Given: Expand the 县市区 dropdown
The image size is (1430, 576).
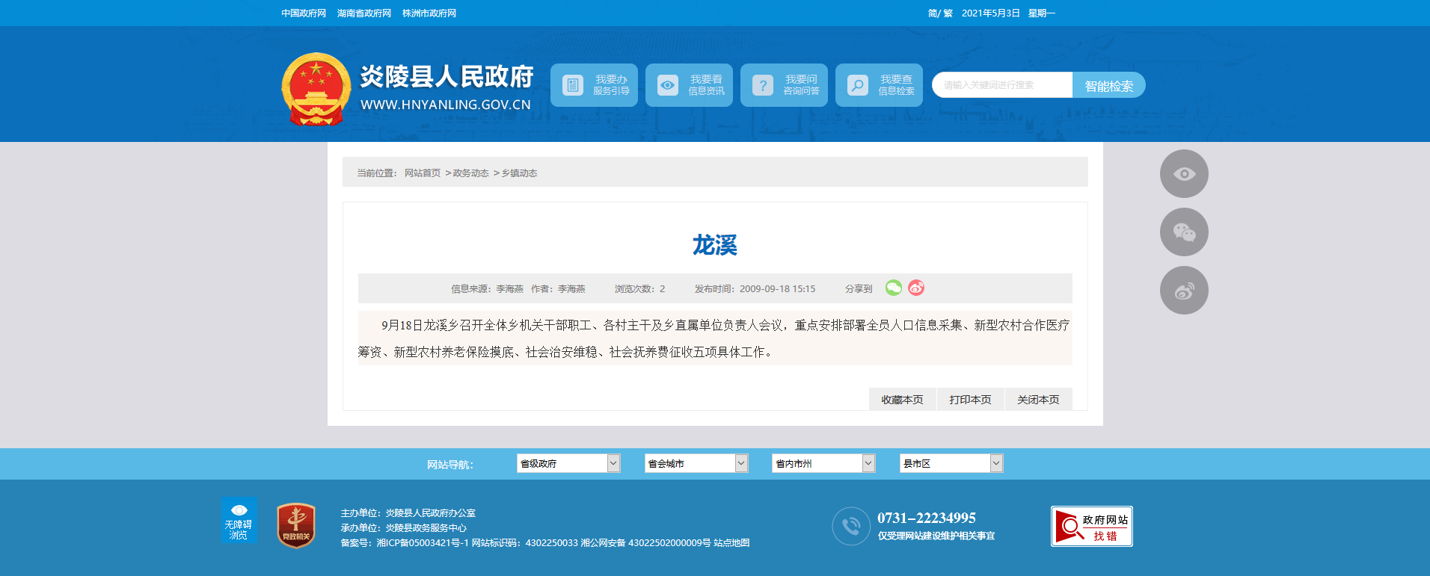Looking at the screenshot, I should [x=951, y=464].
